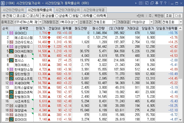Click the 신 badge beside 피아이이
184x123 pixels.
point(11,119)
